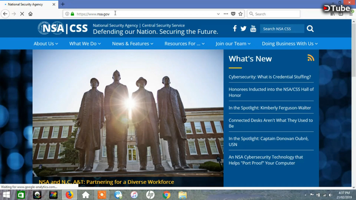Click the Search NSA CSS field
The height and width of the screenshot is (200, 356).
tap(282, 28)
